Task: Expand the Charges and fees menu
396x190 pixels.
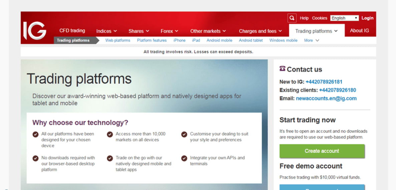Action: pyautogui.click(x=260, y=31)
